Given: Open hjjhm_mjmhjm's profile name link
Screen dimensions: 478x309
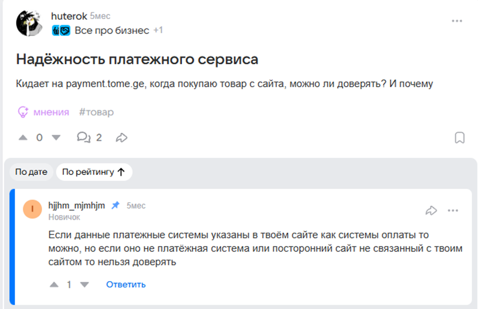Looking at the screenshot, I should click(77, 205).
